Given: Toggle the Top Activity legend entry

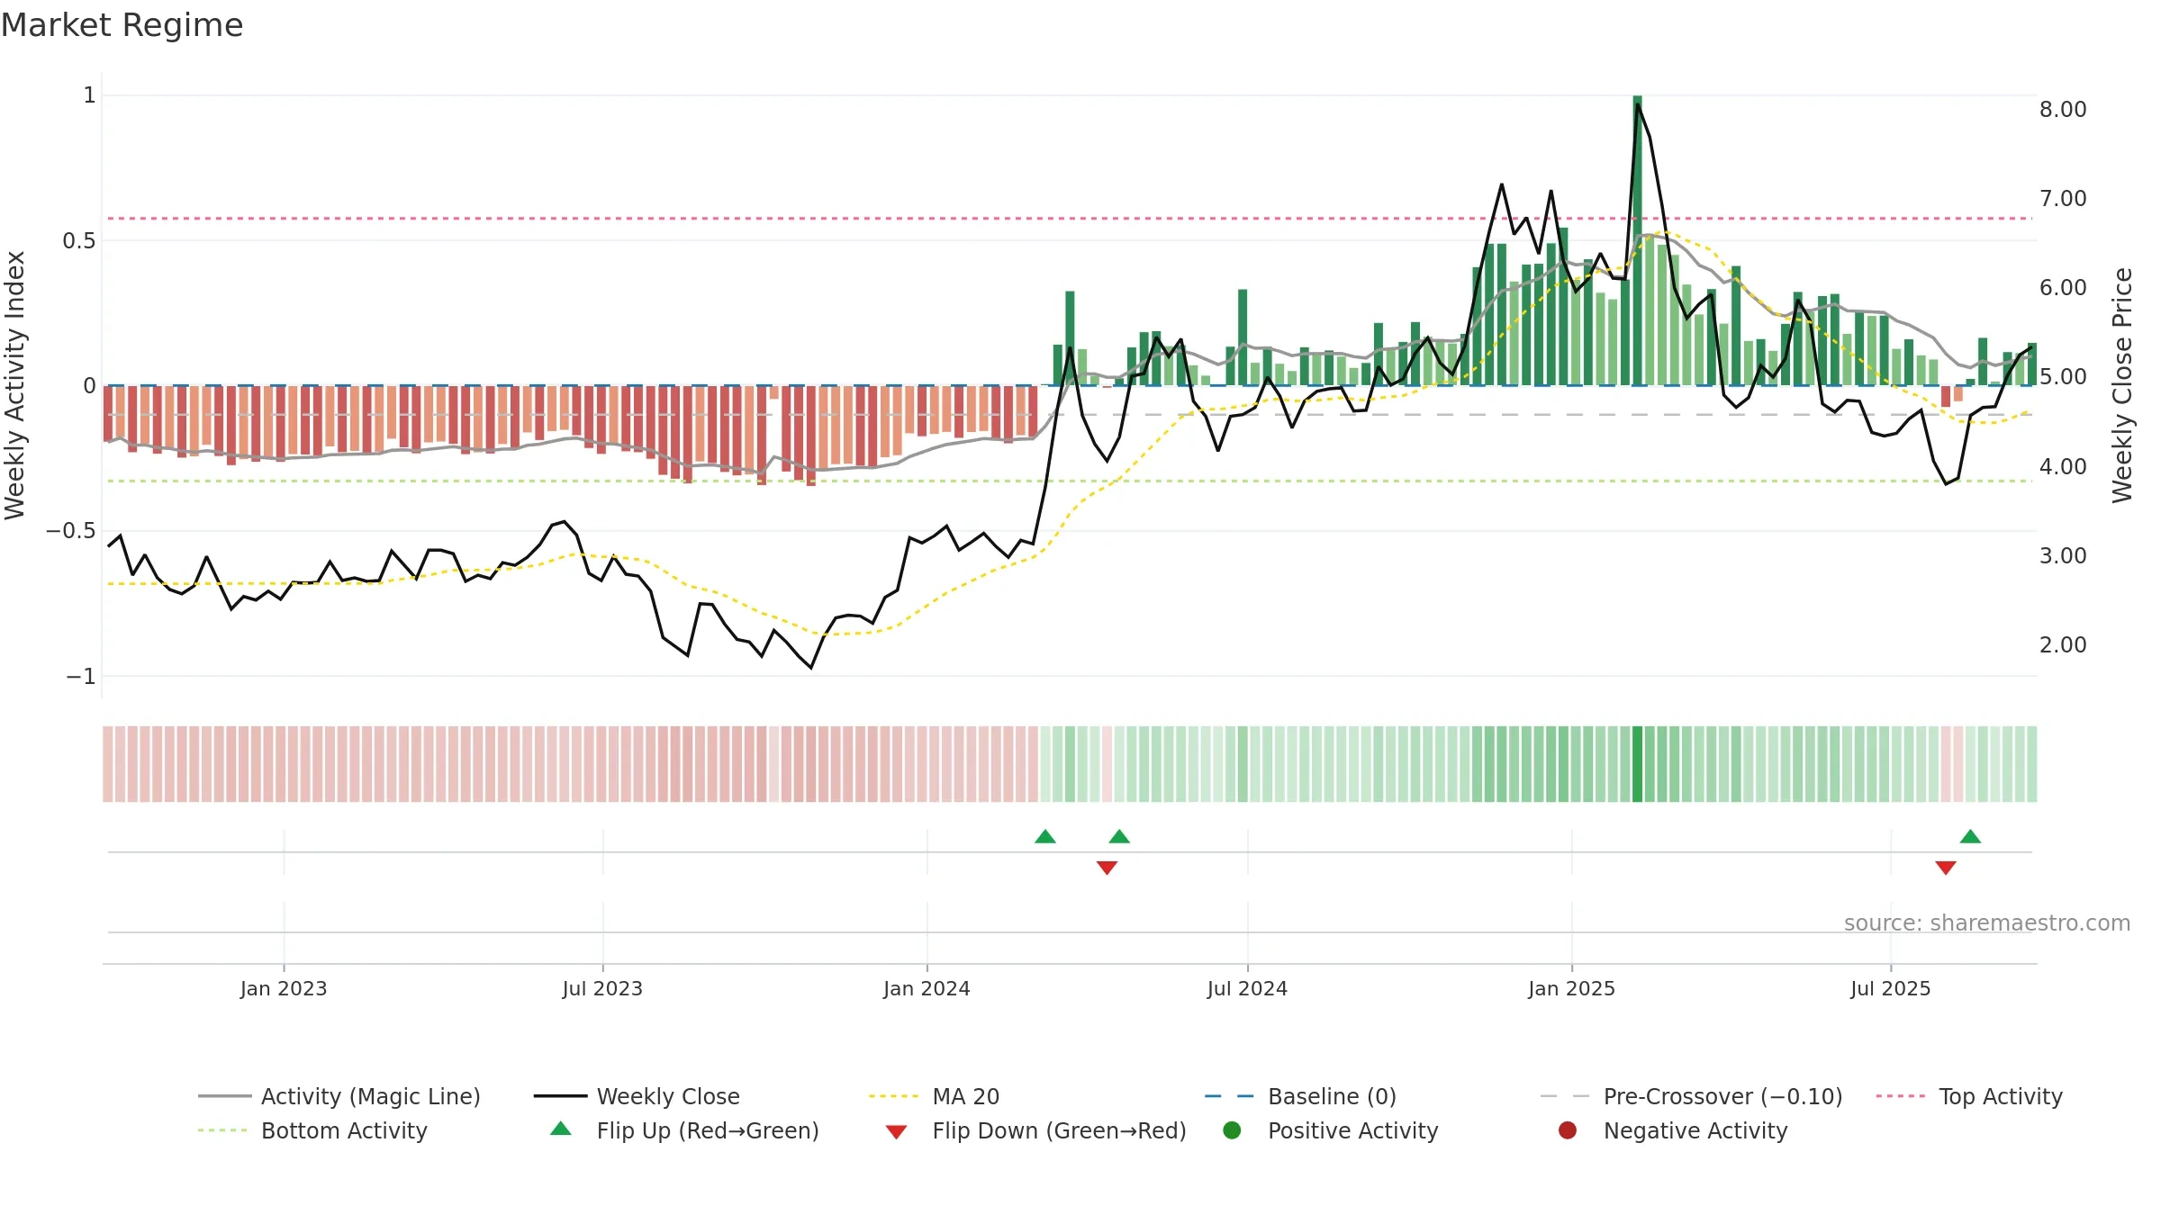Looking at the screenshot, I should 1969,1096.
